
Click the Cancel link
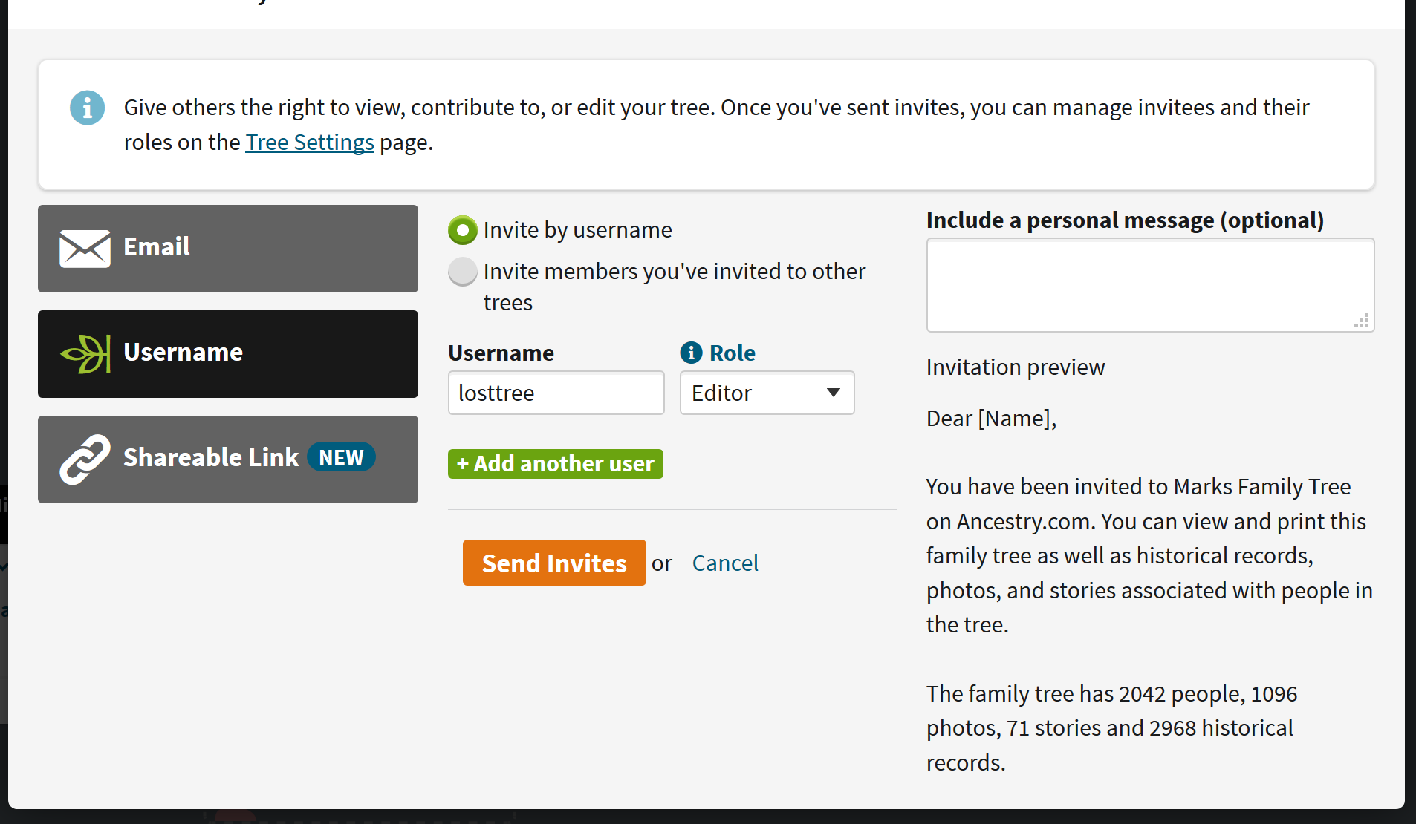pos(725,563)
